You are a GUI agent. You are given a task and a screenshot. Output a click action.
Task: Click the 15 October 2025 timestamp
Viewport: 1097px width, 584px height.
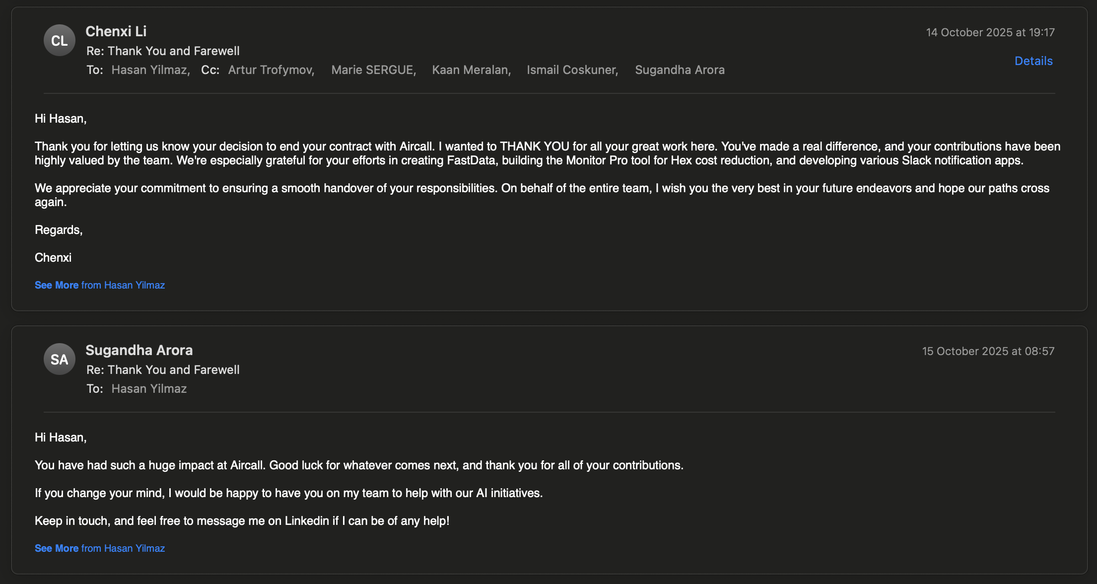988,351
